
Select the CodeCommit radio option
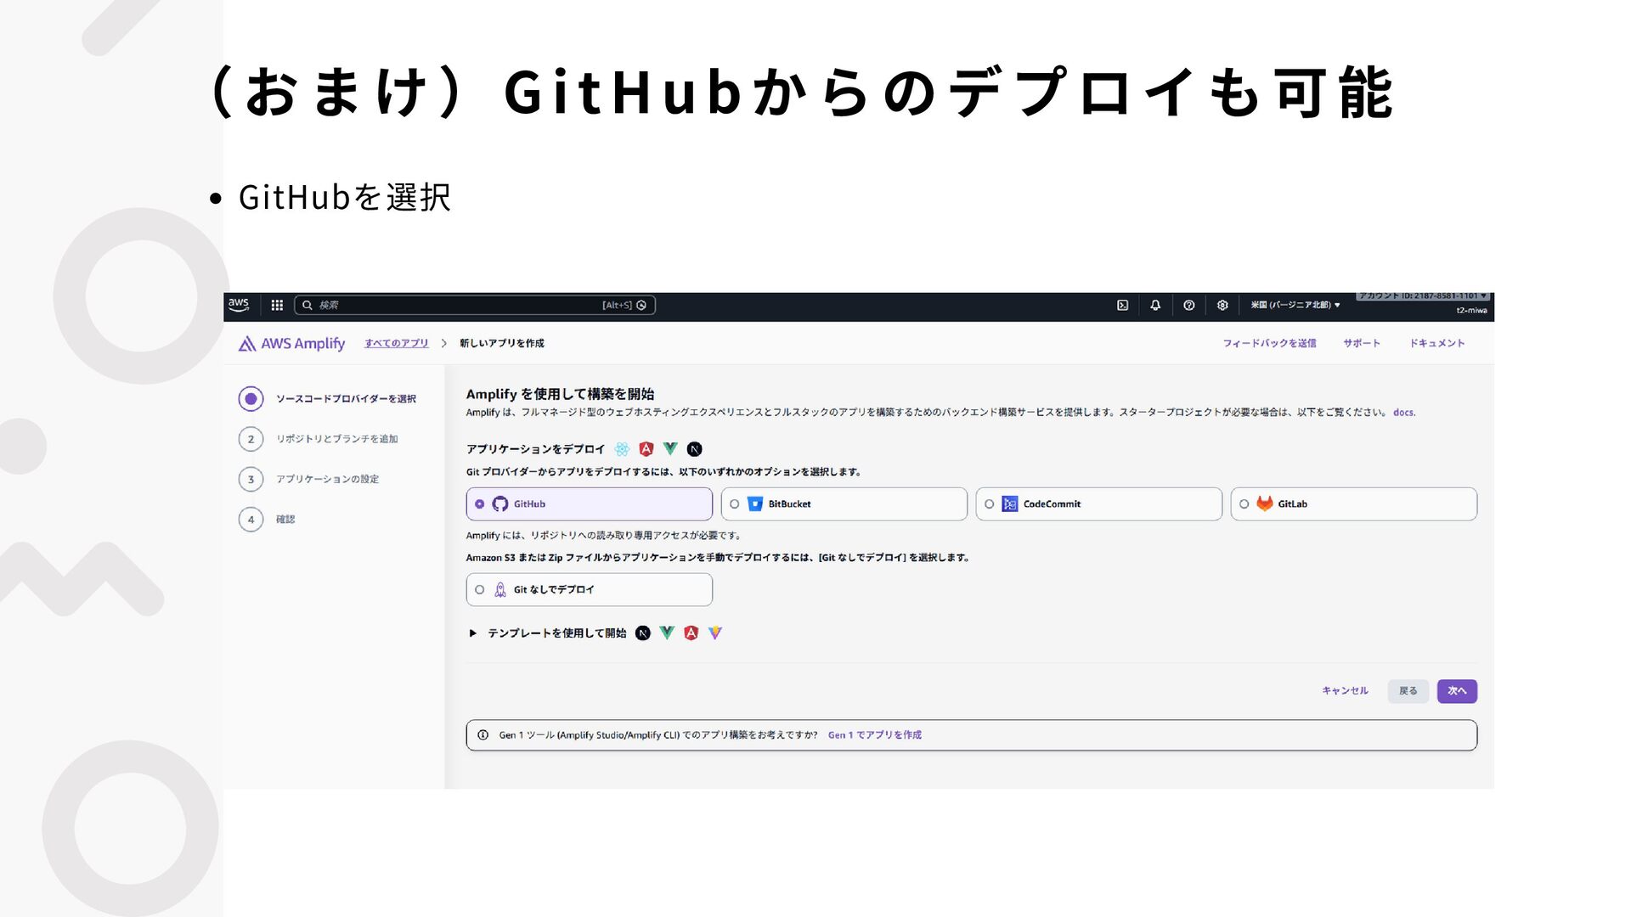click(990, 504)
